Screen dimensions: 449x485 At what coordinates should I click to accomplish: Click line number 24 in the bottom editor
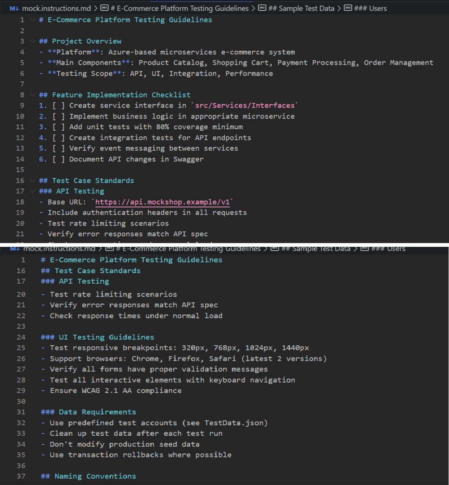(20, 337)
